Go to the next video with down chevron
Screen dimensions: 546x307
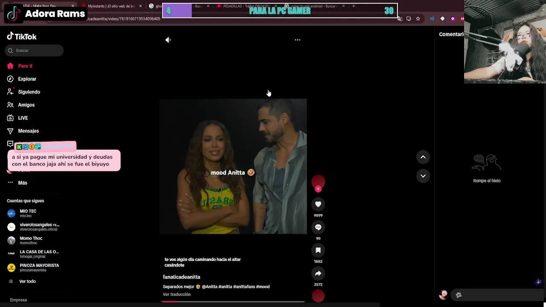pos(423,176)
